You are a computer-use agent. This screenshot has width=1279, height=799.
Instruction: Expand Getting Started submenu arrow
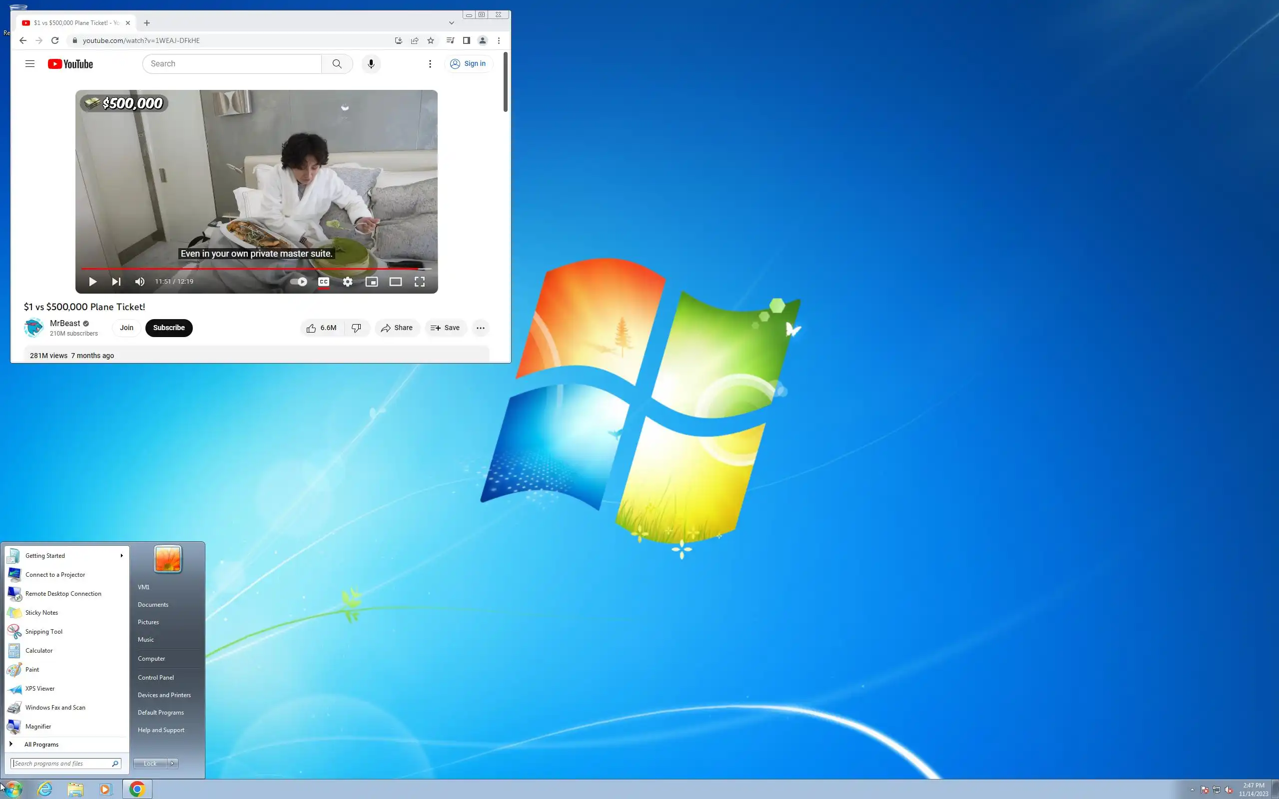(121, 555)
